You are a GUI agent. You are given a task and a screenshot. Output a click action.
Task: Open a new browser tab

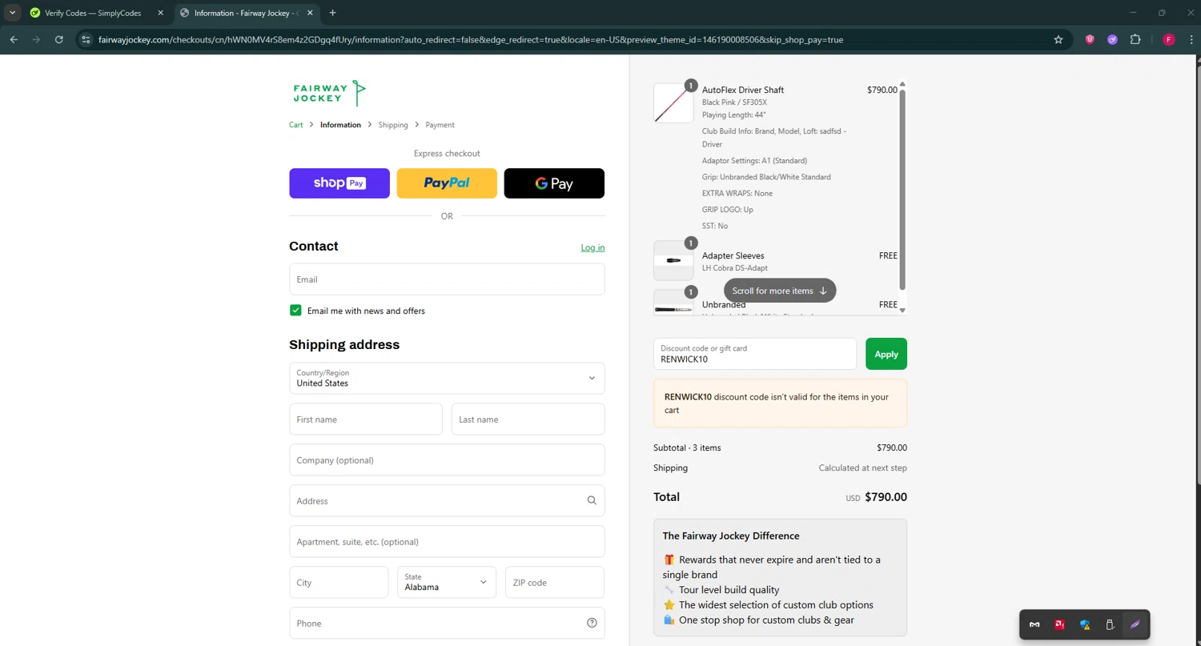[333, 13]
